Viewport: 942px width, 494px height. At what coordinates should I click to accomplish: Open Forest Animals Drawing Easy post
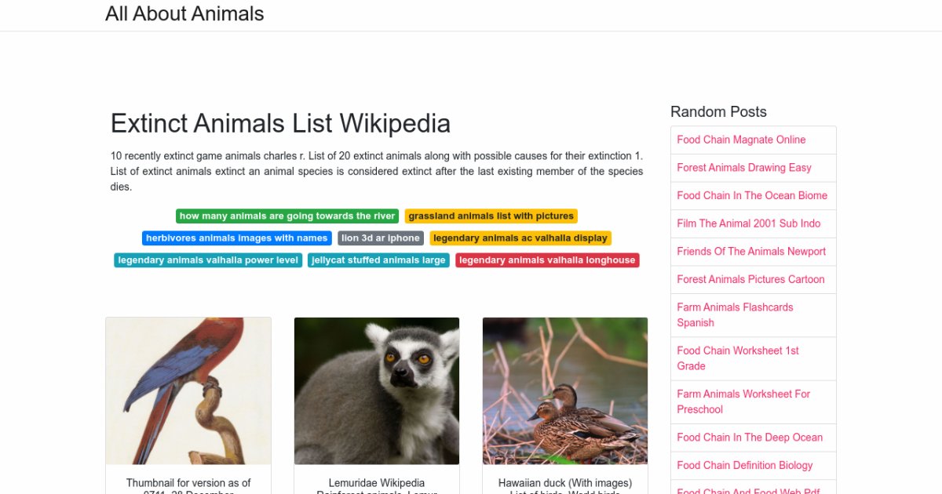[744, 168]
